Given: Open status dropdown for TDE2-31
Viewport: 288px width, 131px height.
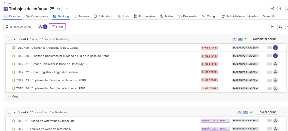Looking at the screenshot, I should [245, 64].
